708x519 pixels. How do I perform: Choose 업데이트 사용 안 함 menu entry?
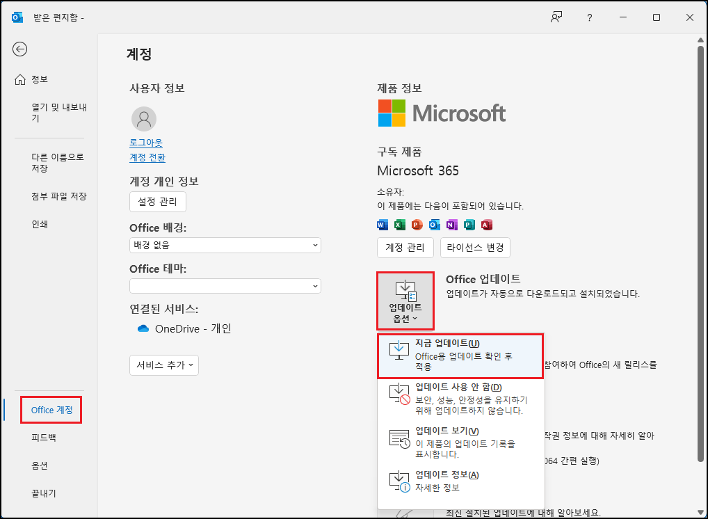click(460, 399)
